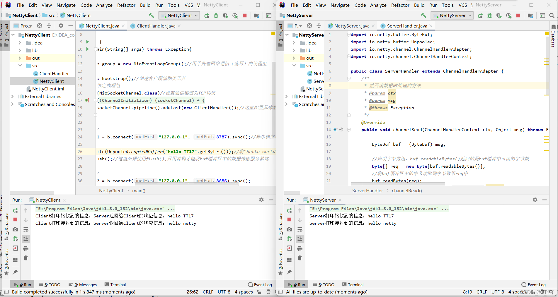
Task: Click channelRead() breadcrumb in NettyServer editor
Action: pyautogui.click(x=407, y=190)
